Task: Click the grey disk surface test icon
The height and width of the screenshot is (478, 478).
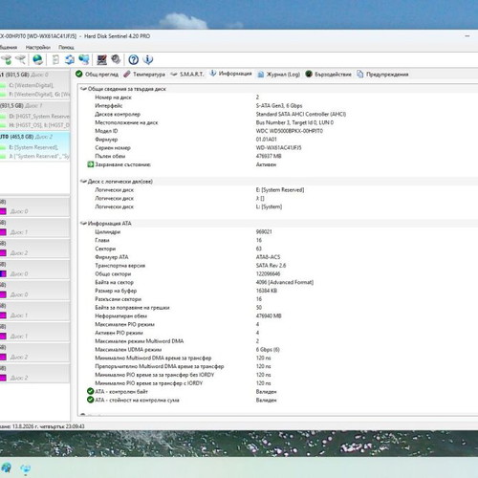Action: click(x=116, y=59)
